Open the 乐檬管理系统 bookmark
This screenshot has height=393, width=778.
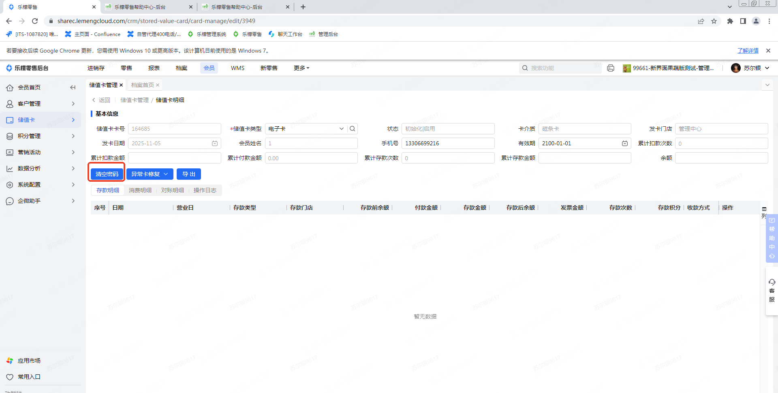pos(207,34)
